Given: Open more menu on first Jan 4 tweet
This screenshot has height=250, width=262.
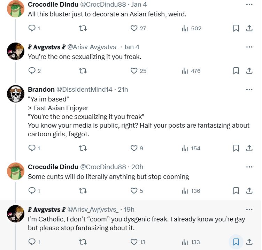Looking at the screenshot, I should point(249,5).
